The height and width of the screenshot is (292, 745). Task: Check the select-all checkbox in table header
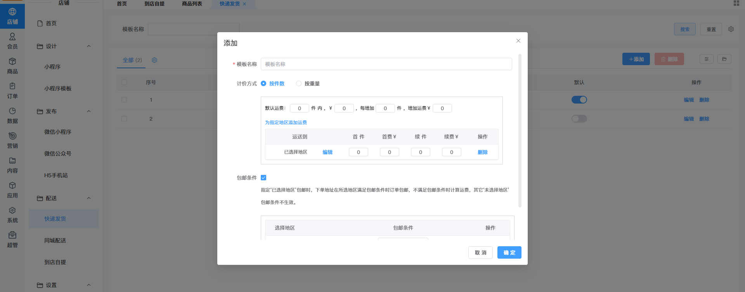click(124, 82)
